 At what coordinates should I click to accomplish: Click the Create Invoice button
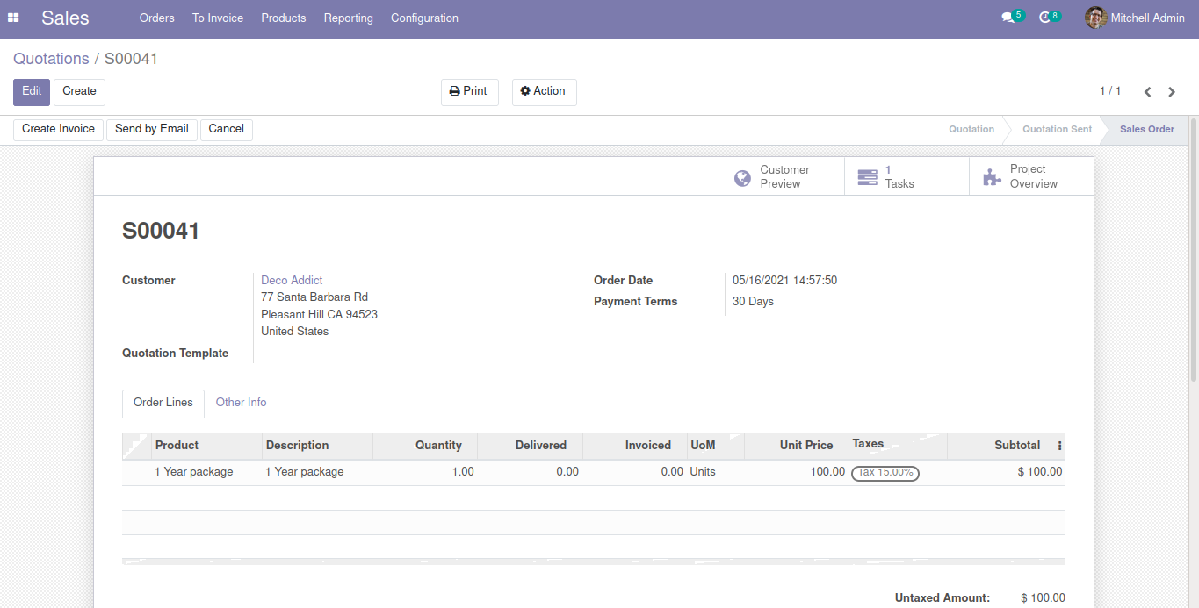click(x=58, y=129)
